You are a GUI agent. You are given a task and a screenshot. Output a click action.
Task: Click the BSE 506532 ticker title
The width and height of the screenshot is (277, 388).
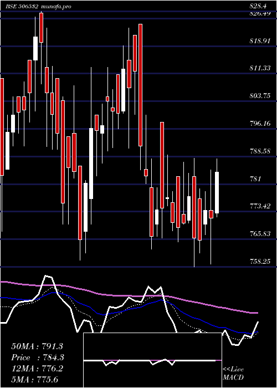pyautogui.click(x=22, y=7)
